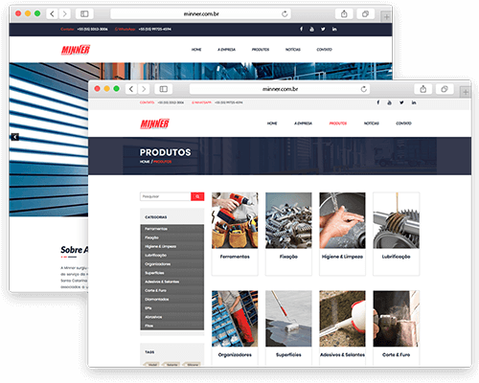Select Ferramentas in category list
Screen dimensions: 479x383
point(172,229)
